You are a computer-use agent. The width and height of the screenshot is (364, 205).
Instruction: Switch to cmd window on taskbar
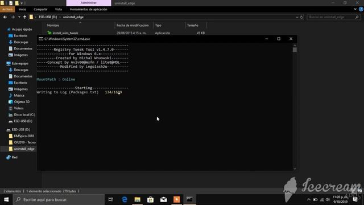189,199
